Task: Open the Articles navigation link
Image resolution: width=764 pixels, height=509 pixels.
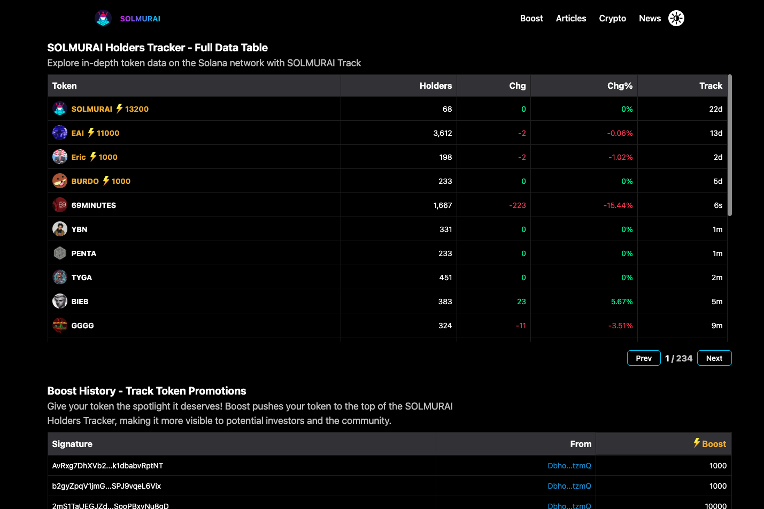Action: tap(570, 18)
